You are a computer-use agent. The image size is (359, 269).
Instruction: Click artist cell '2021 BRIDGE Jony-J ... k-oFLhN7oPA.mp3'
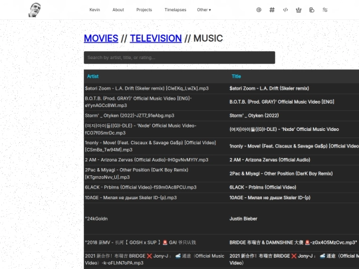[154, 260]
